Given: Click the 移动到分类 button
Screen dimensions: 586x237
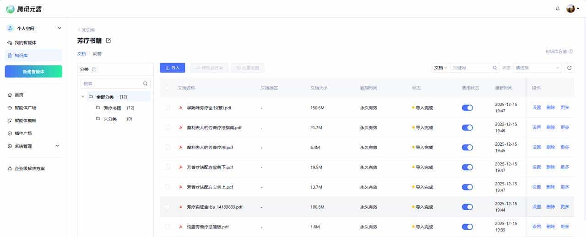Looking at the screenshot, I should pos(209,68).
